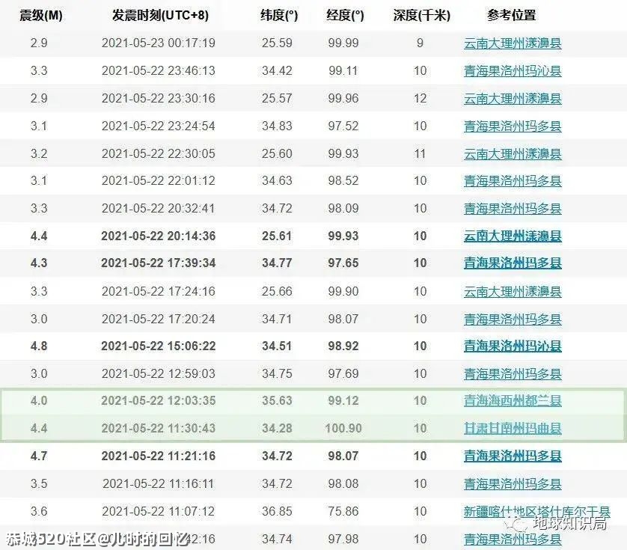Click the magnitude value 4.0

[x=39, y=400]
